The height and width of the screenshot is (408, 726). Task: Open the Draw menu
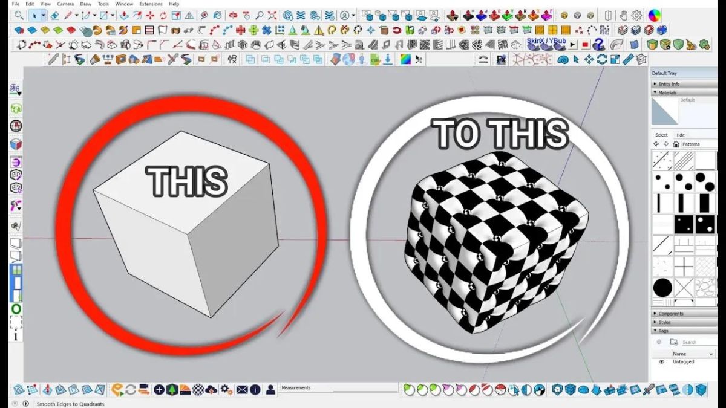pos(86,4)
